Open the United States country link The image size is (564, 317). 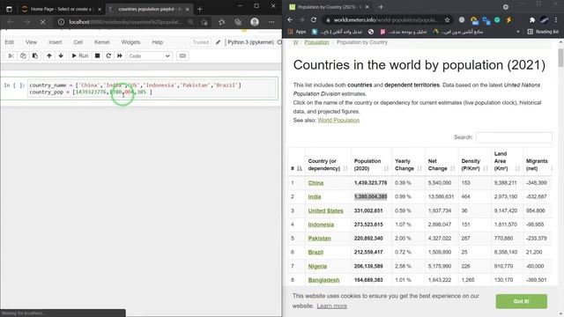(325, 210)
